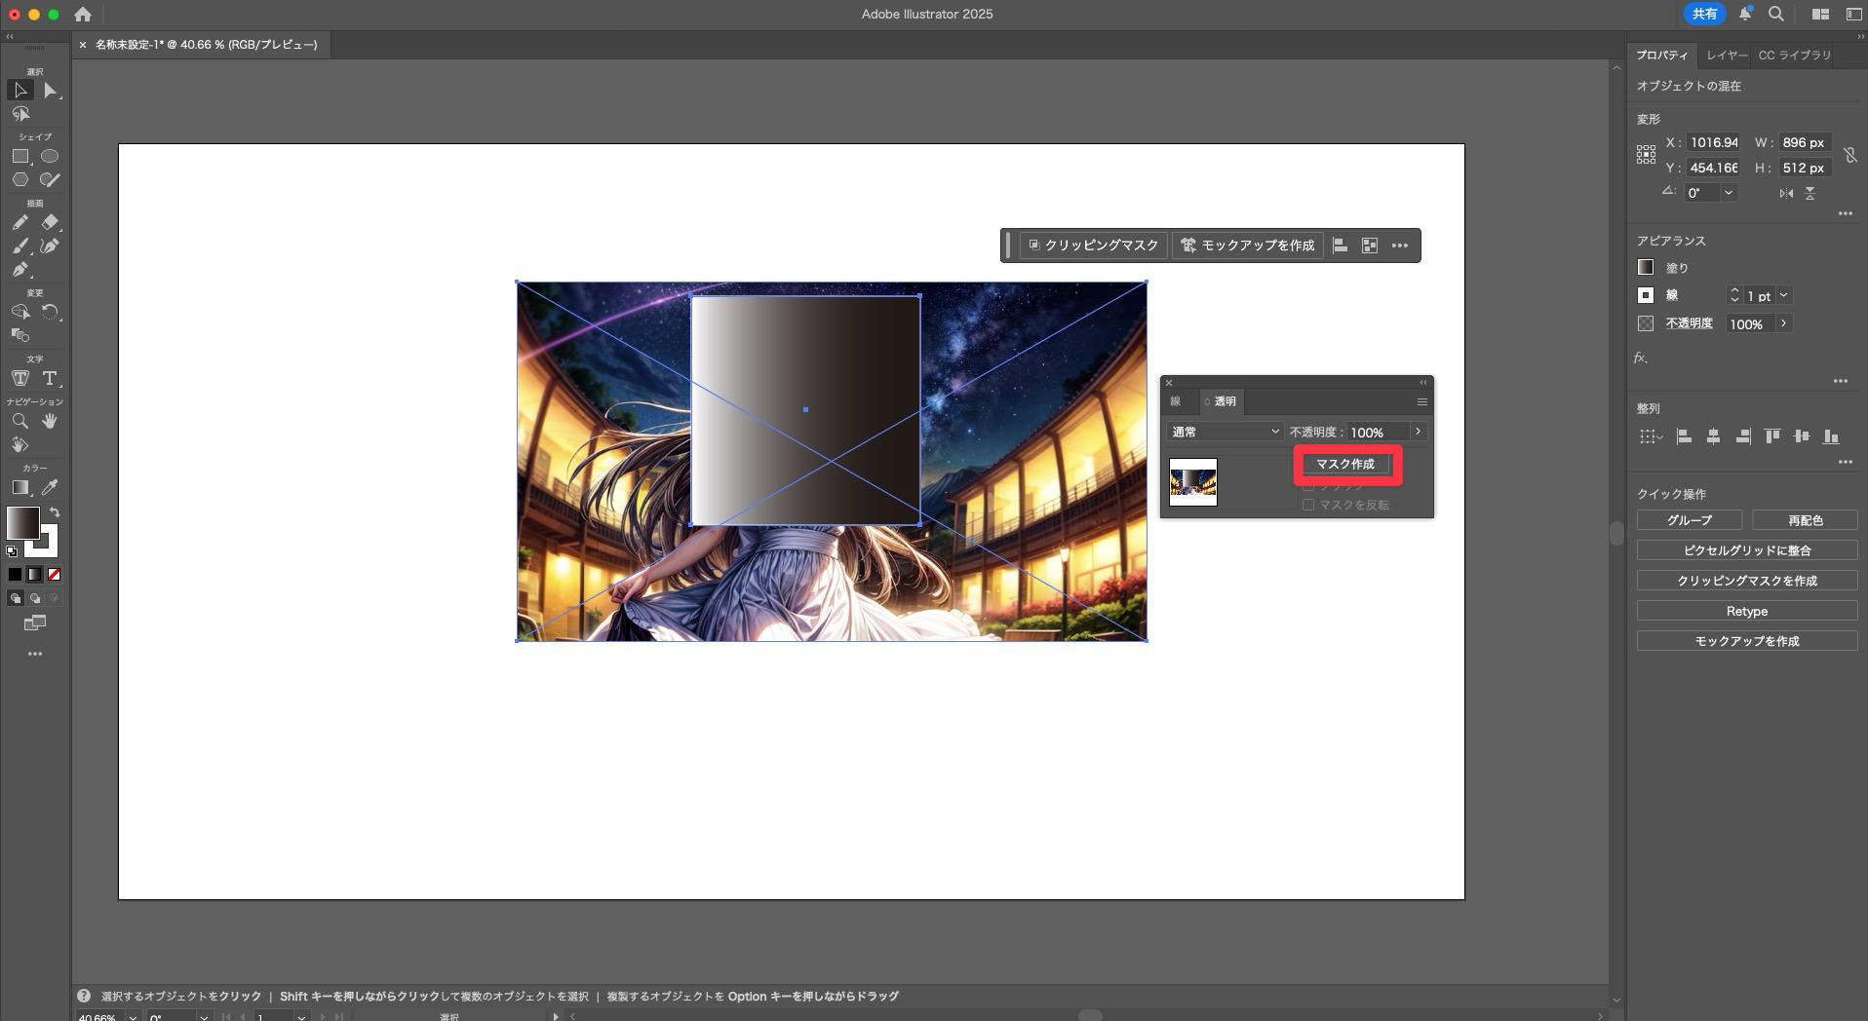Select the Rotate tool
Screen dimensions: 1868x1021
coord(50,312)
